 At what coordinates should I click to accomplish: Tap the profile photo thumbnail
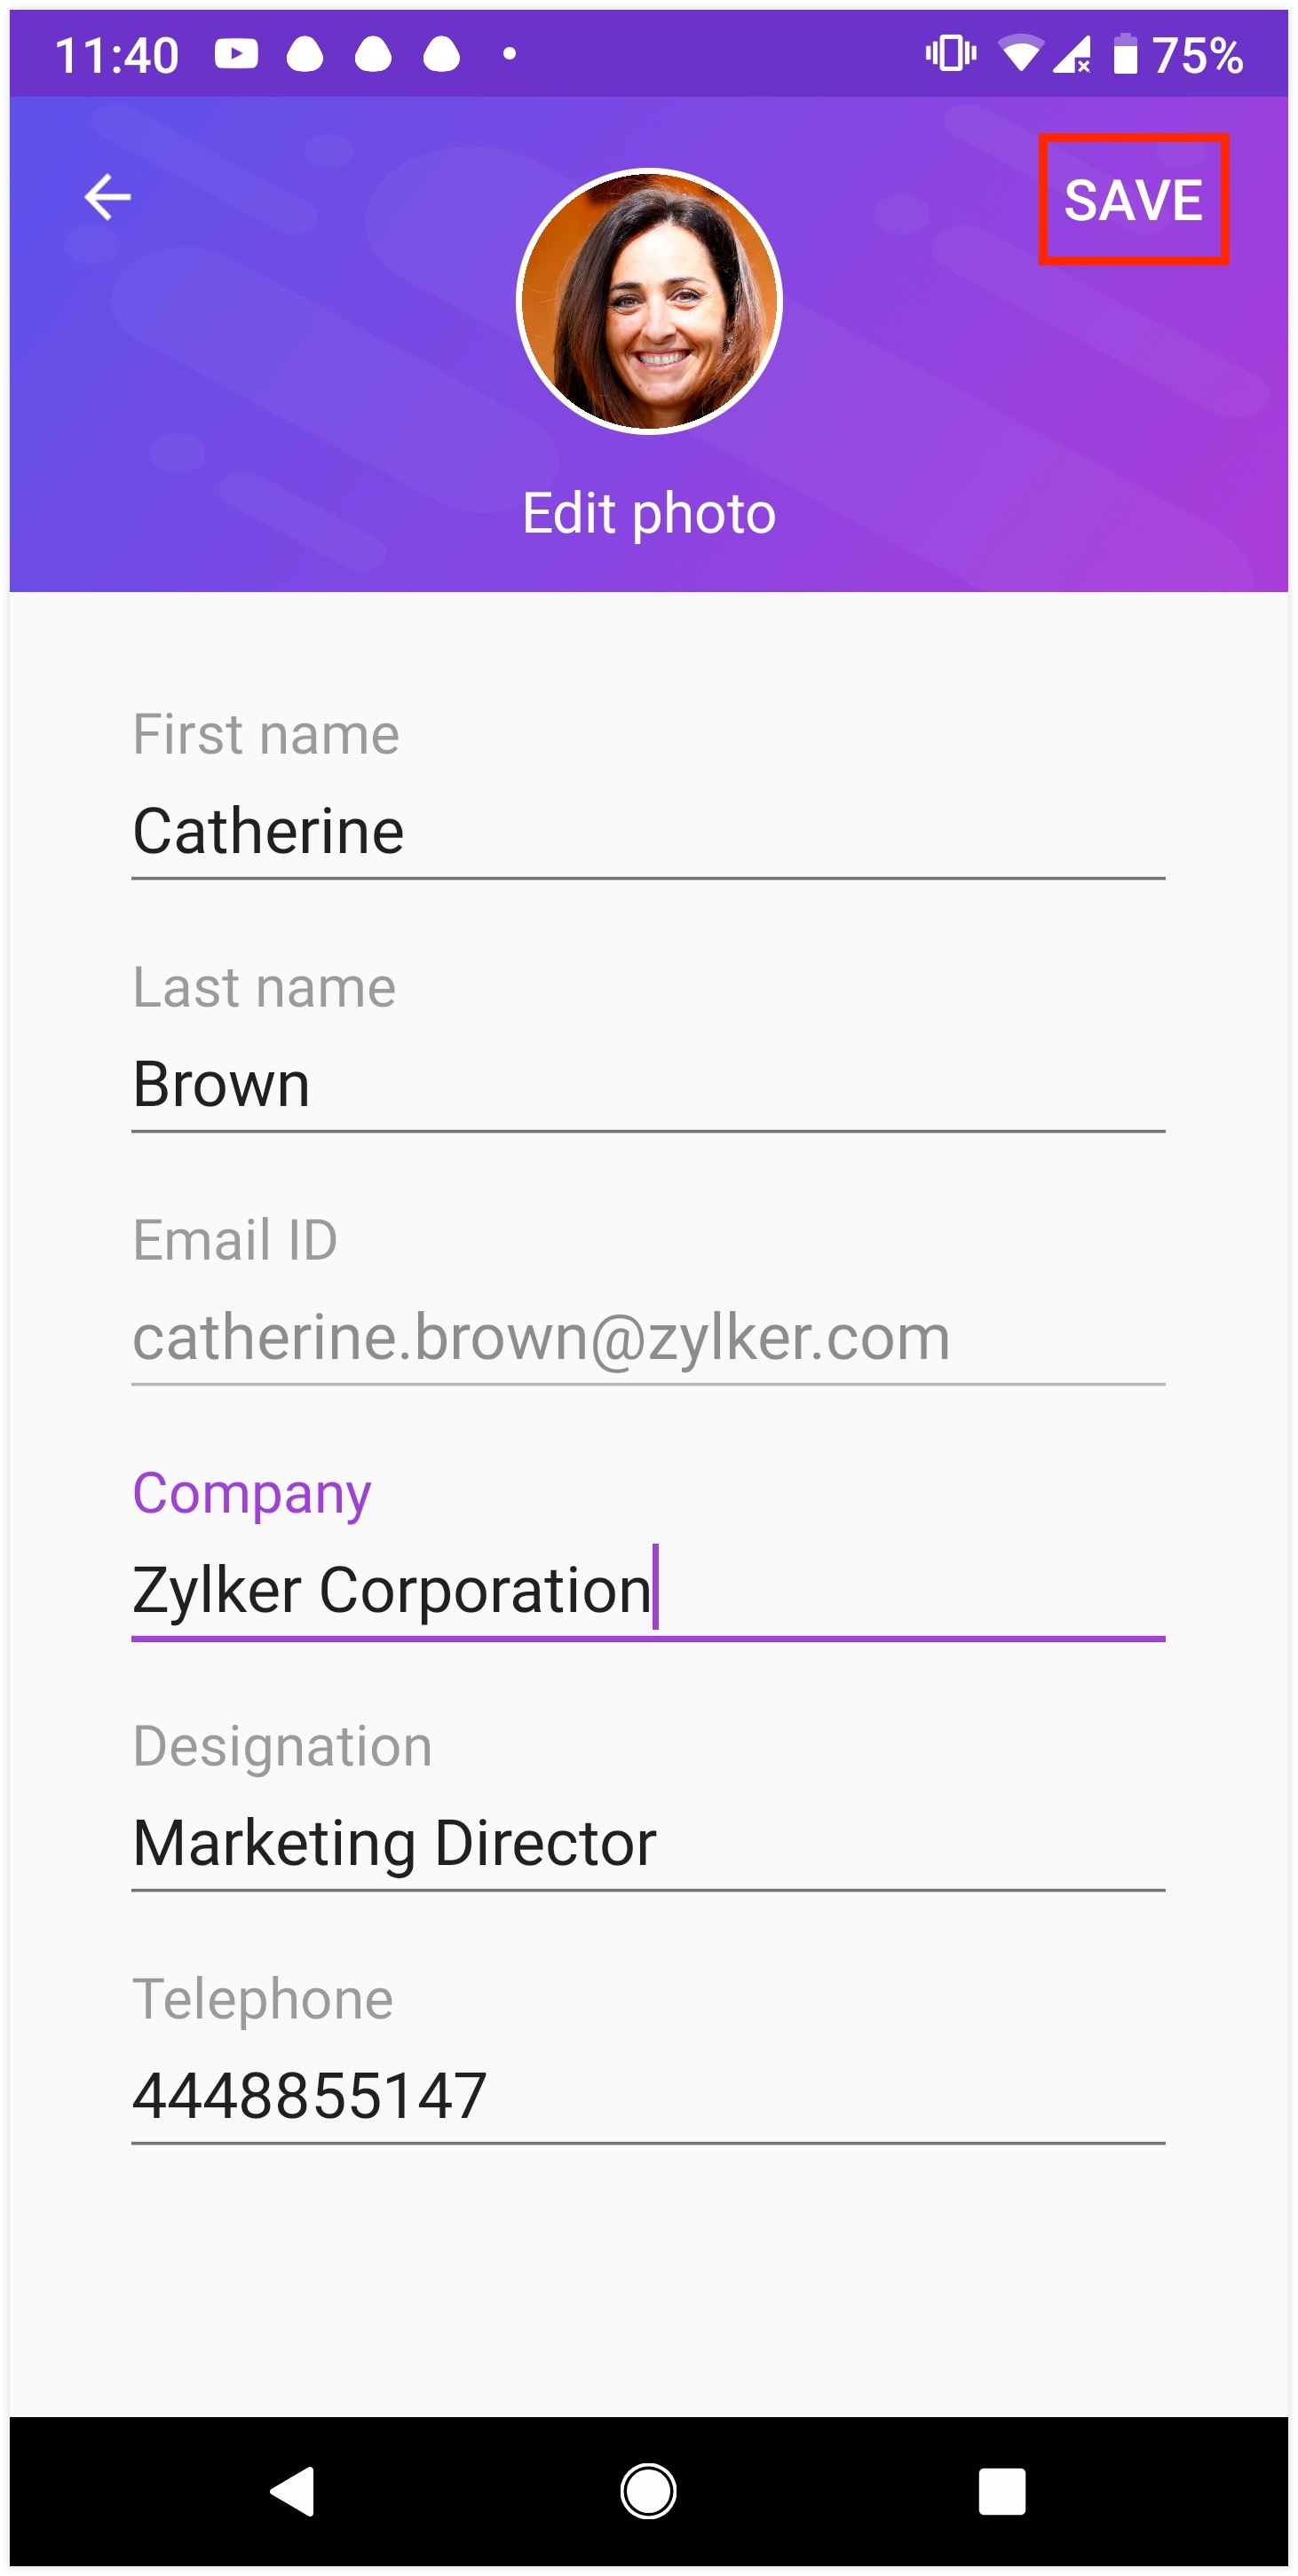pos(649,302)
